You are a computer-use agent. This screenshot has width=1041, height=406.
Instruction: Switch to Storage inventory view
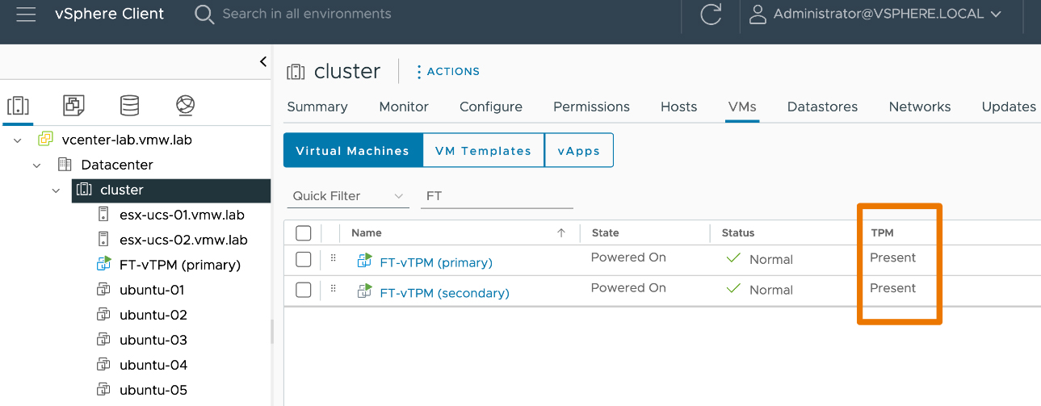point(129,106)
